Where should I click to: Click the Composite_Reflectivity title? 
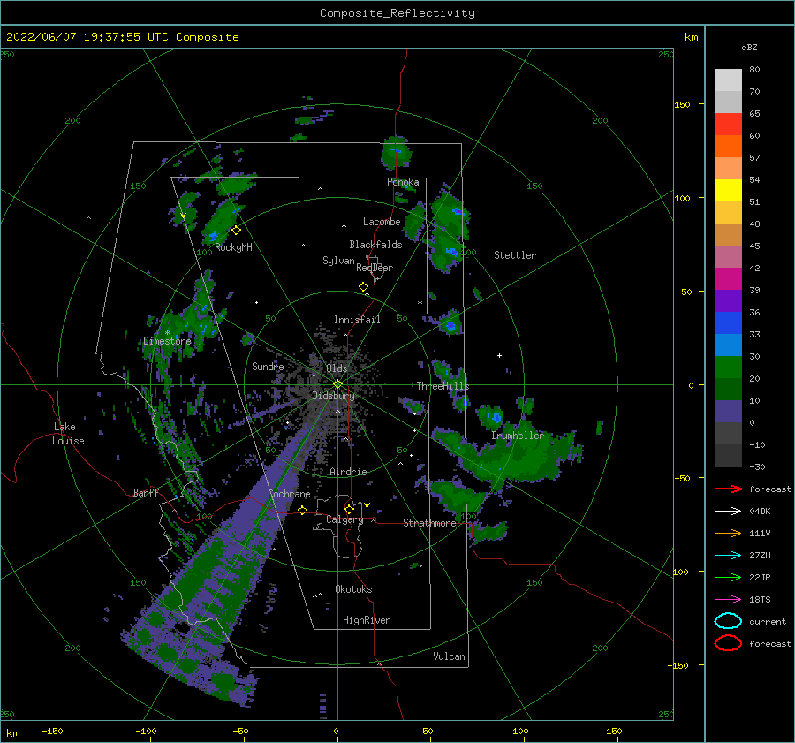[397, 13]
